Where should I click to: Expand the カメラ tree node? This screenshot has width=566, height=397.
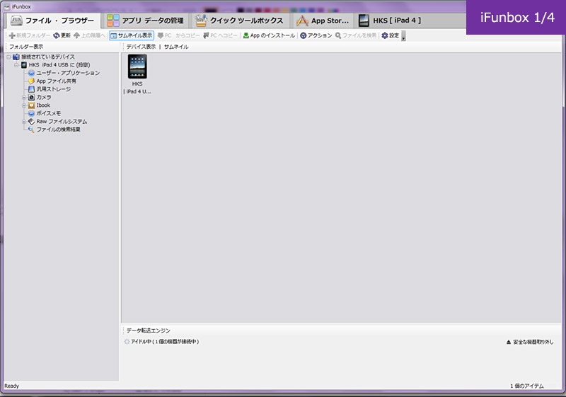click(x=24, y=98)
